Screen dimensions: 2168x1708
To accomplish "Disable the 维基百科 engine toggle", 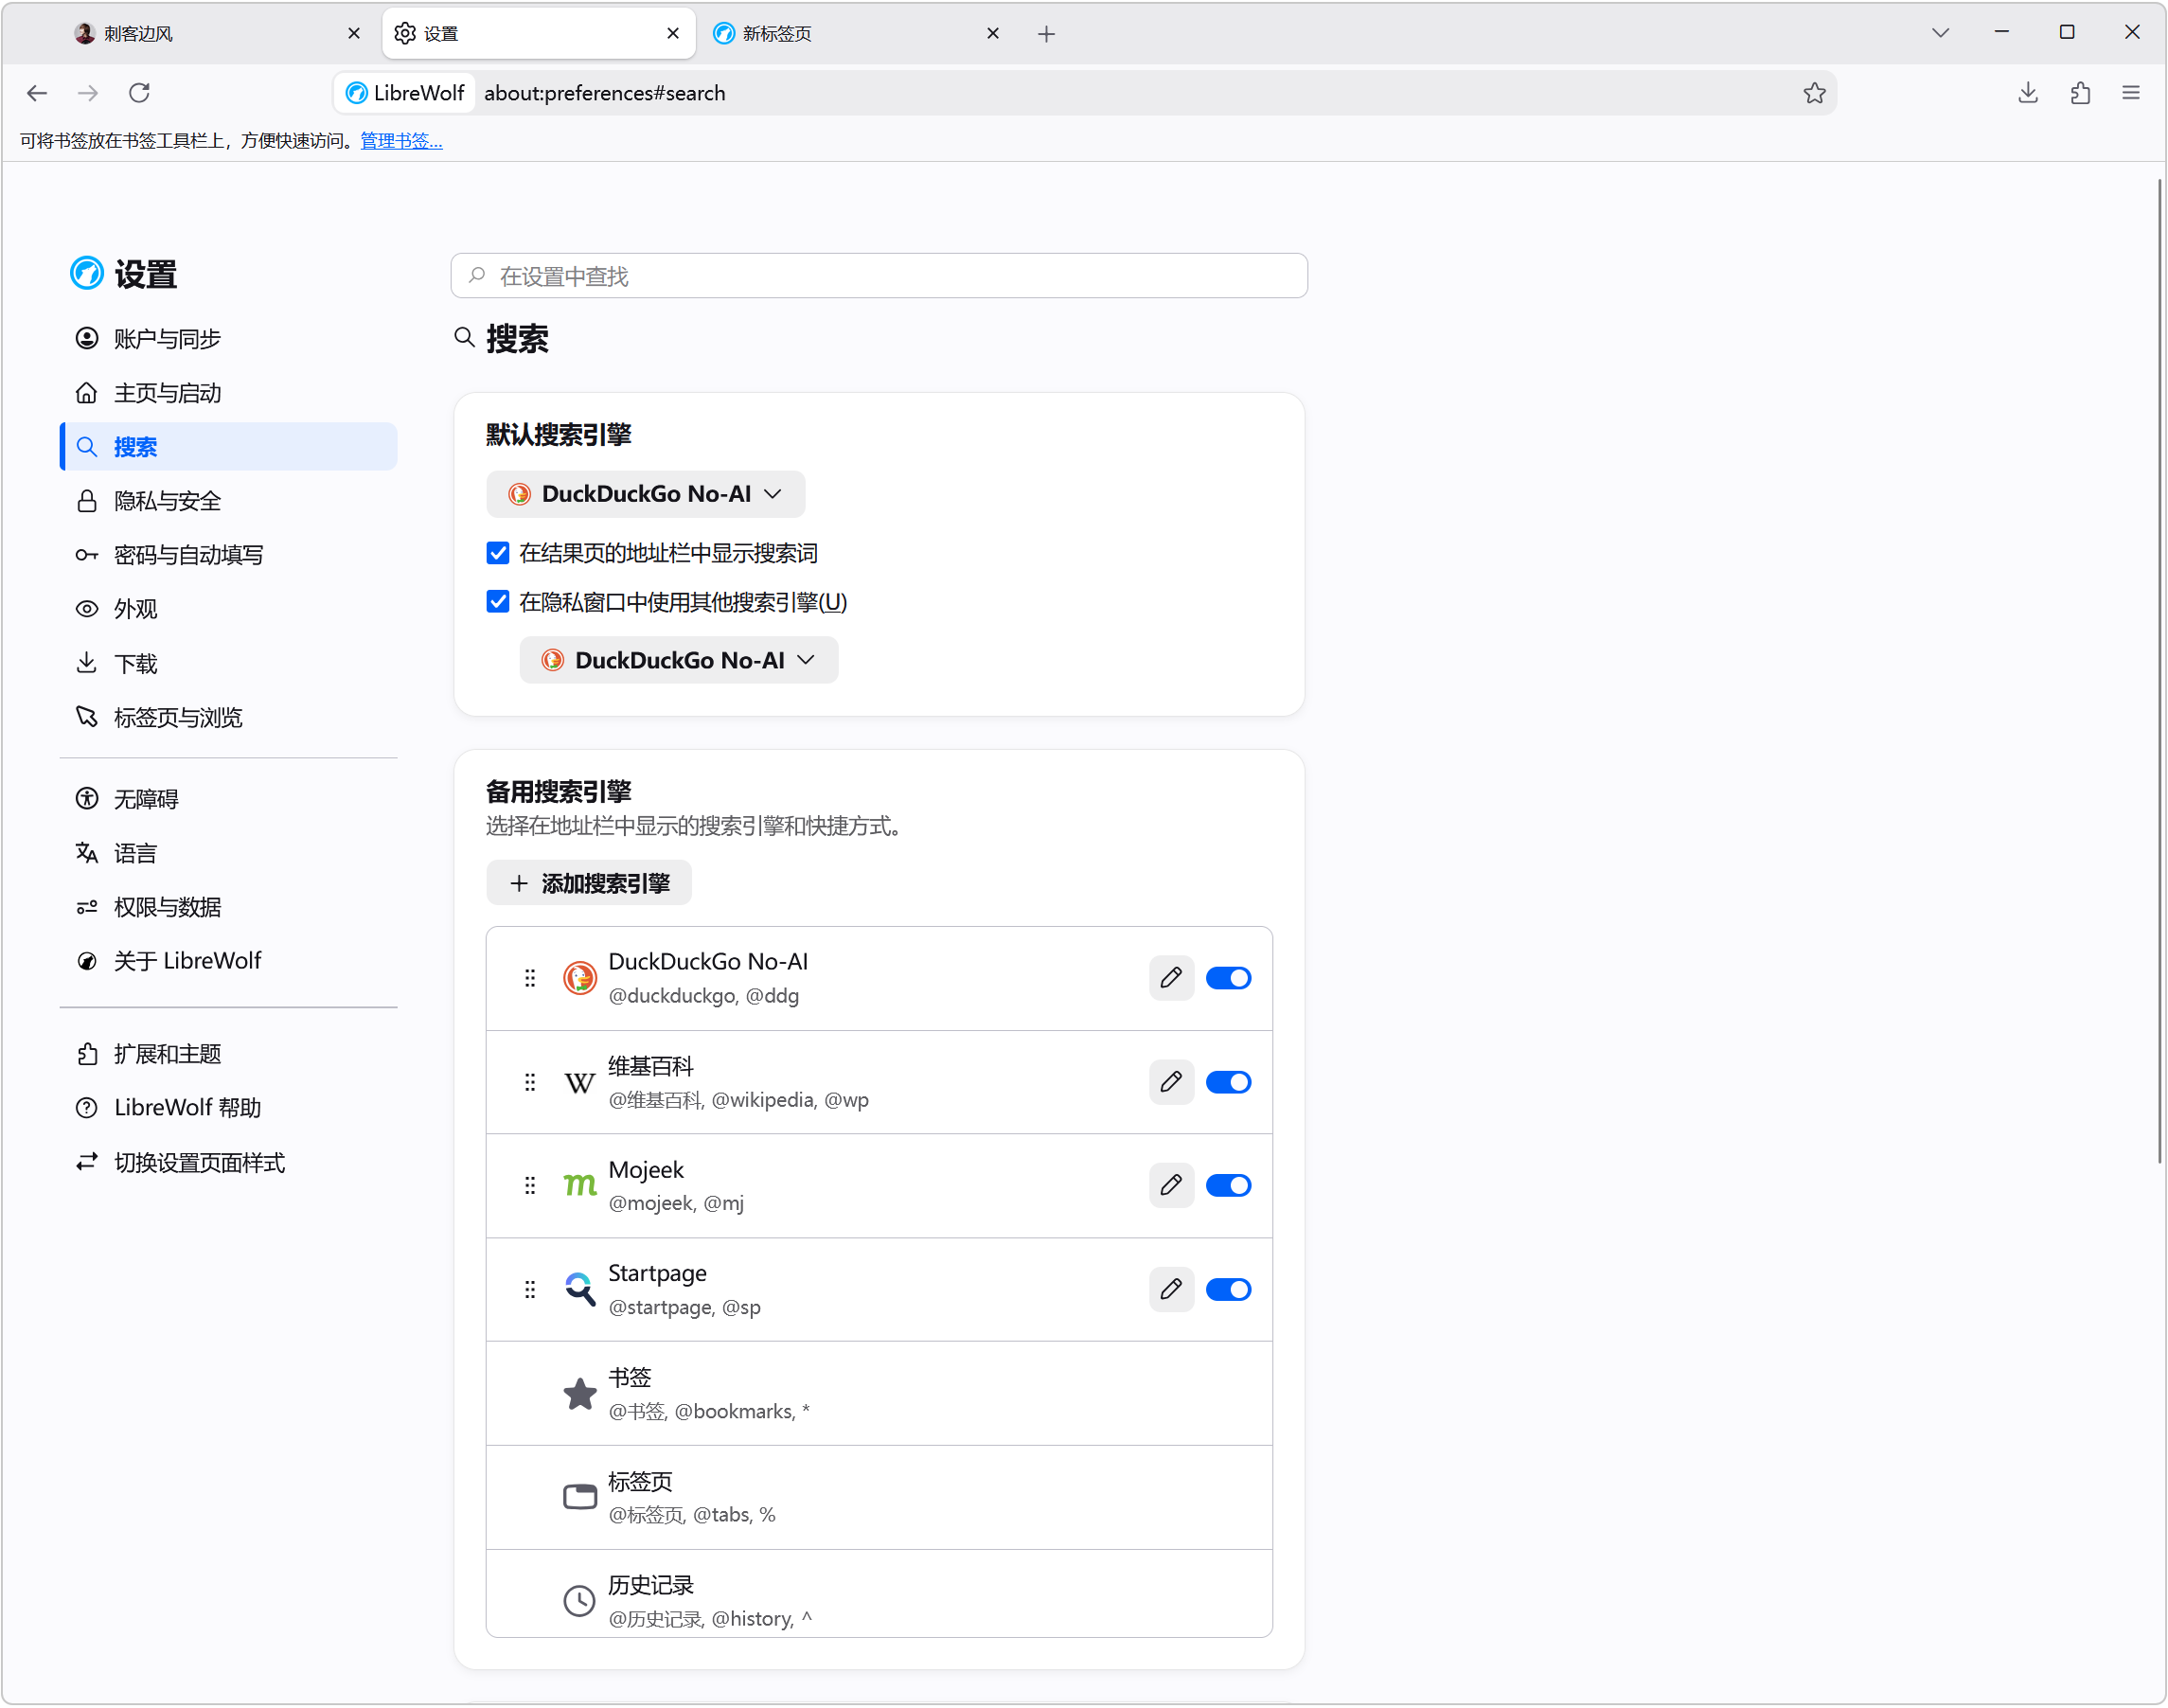I will pyautogui.click(x=1228, y=1082).
